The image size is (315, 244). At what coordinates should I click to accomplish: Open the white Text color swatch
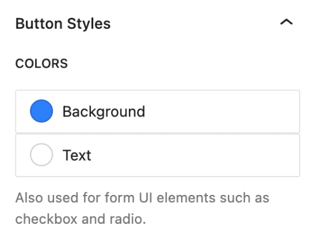pyautogui.click(x=42, y=154)
